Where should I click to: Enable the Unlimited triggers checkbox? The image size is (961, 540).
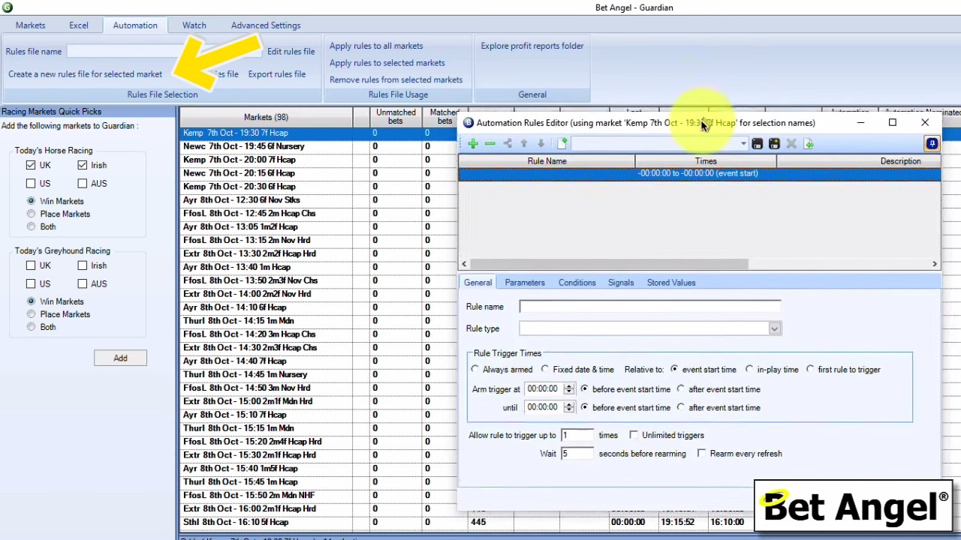click(x=634, y=435)
